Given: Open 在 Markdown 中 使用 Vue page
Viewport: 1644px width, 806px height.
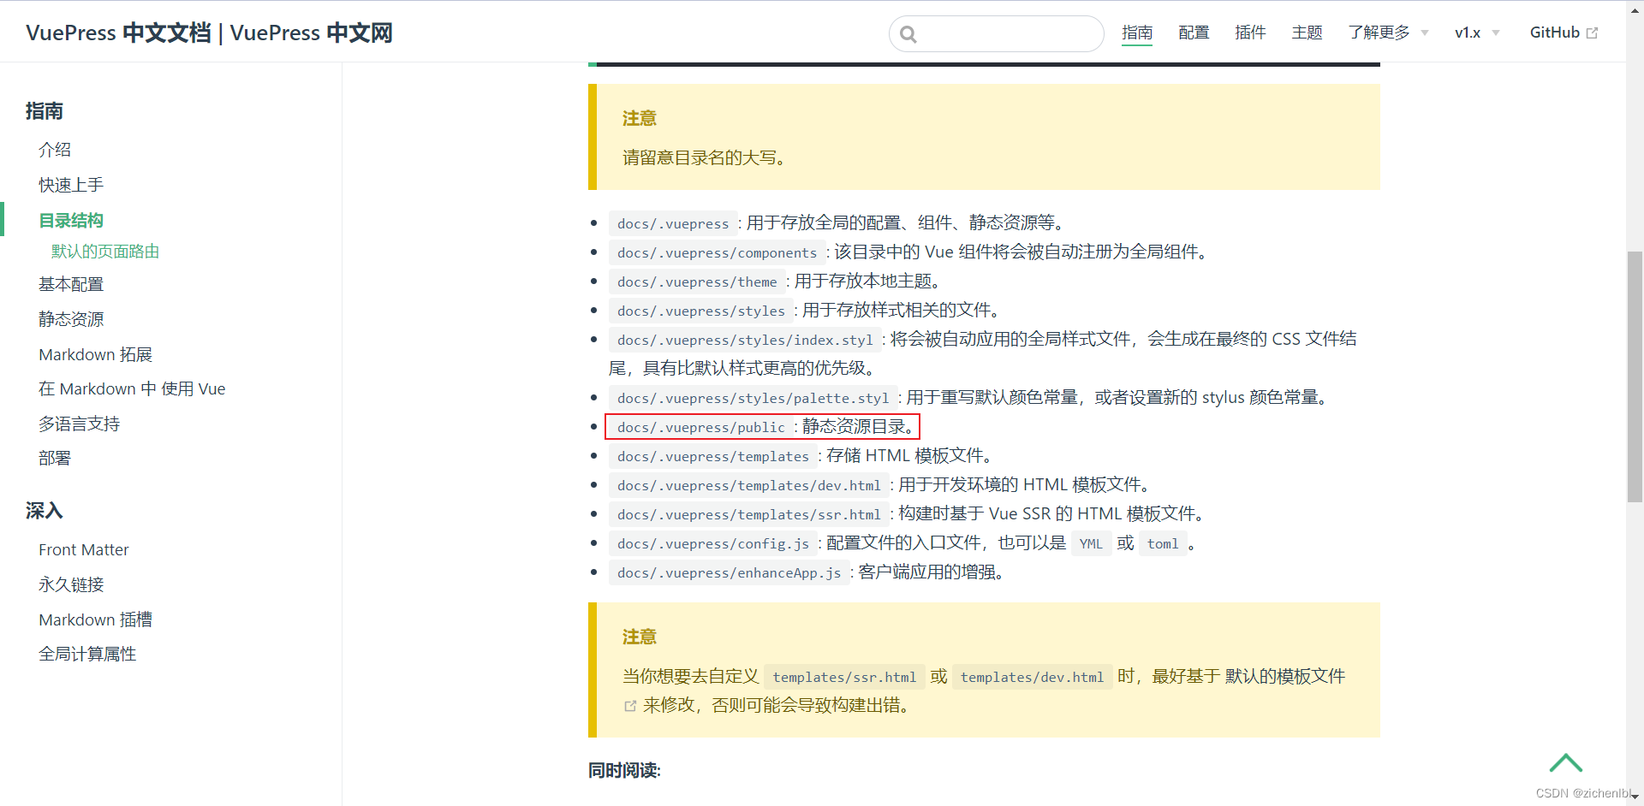Looking at the screenshot, I should (x=132, y=388).
